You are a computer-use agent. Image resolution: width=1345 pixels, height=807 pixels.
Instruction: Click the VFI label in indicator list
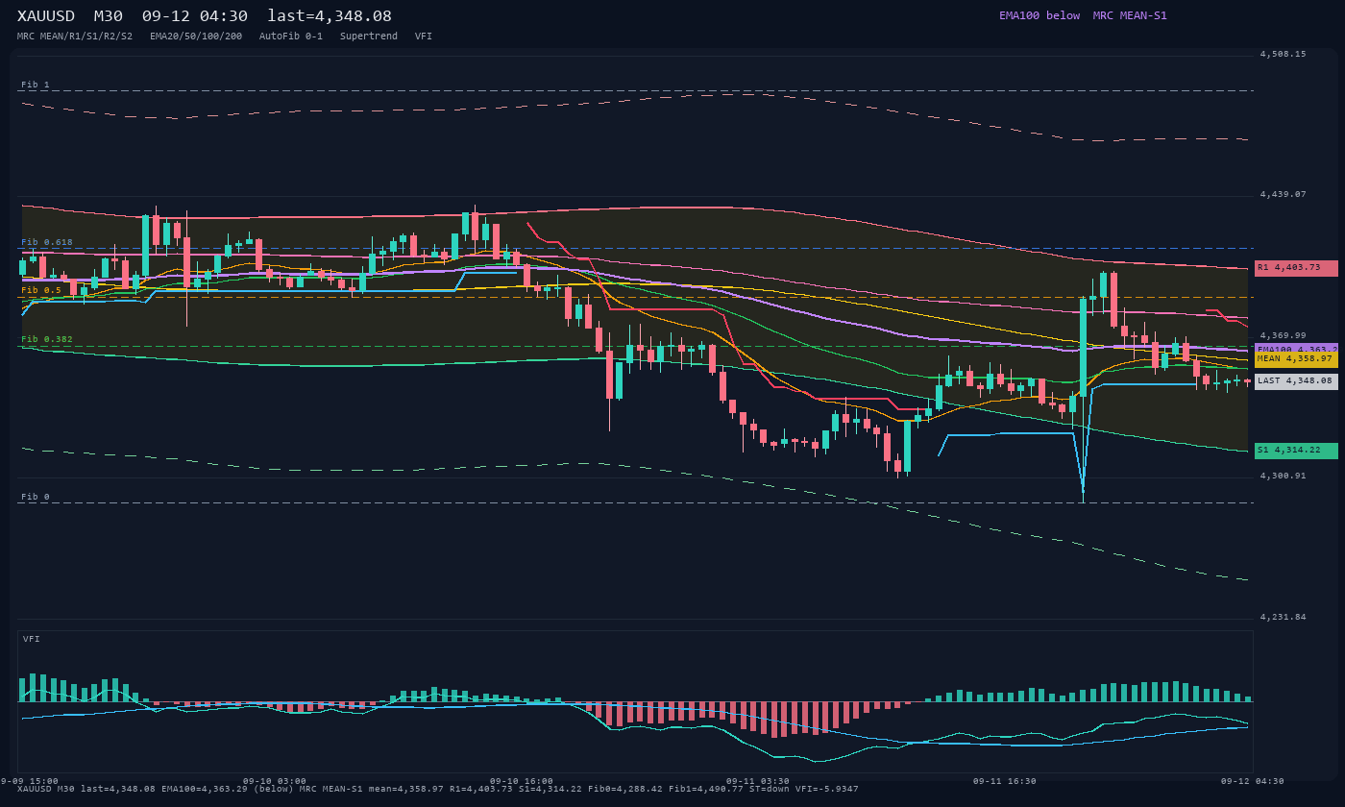(x=424, y=37)
